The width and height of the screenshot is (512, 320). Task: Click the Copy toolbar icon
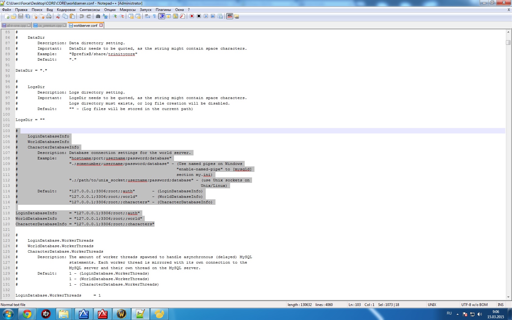tap(65, 16)
